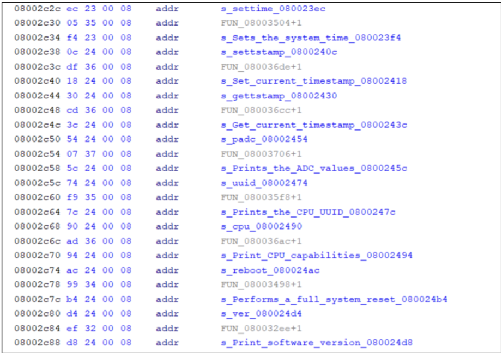Click the addr mnemonic on row 08002c68
This screenshot has height=353, width=502.
167,226
